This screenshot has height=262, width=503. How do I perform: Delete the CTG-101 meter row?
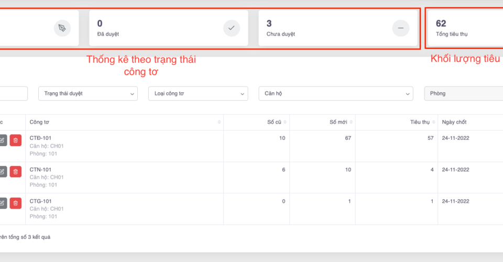point(16,203)
